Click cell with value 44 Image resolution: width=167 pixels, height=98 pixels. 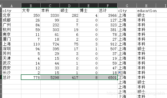[50, 63]
